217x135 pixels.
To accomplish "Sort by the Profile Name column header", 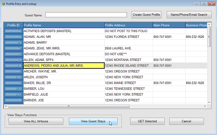I will coord(64,25).
